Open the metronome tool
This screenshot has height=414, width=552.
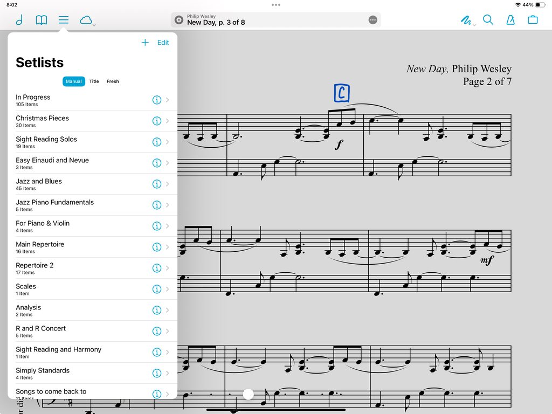pos(510,20)
